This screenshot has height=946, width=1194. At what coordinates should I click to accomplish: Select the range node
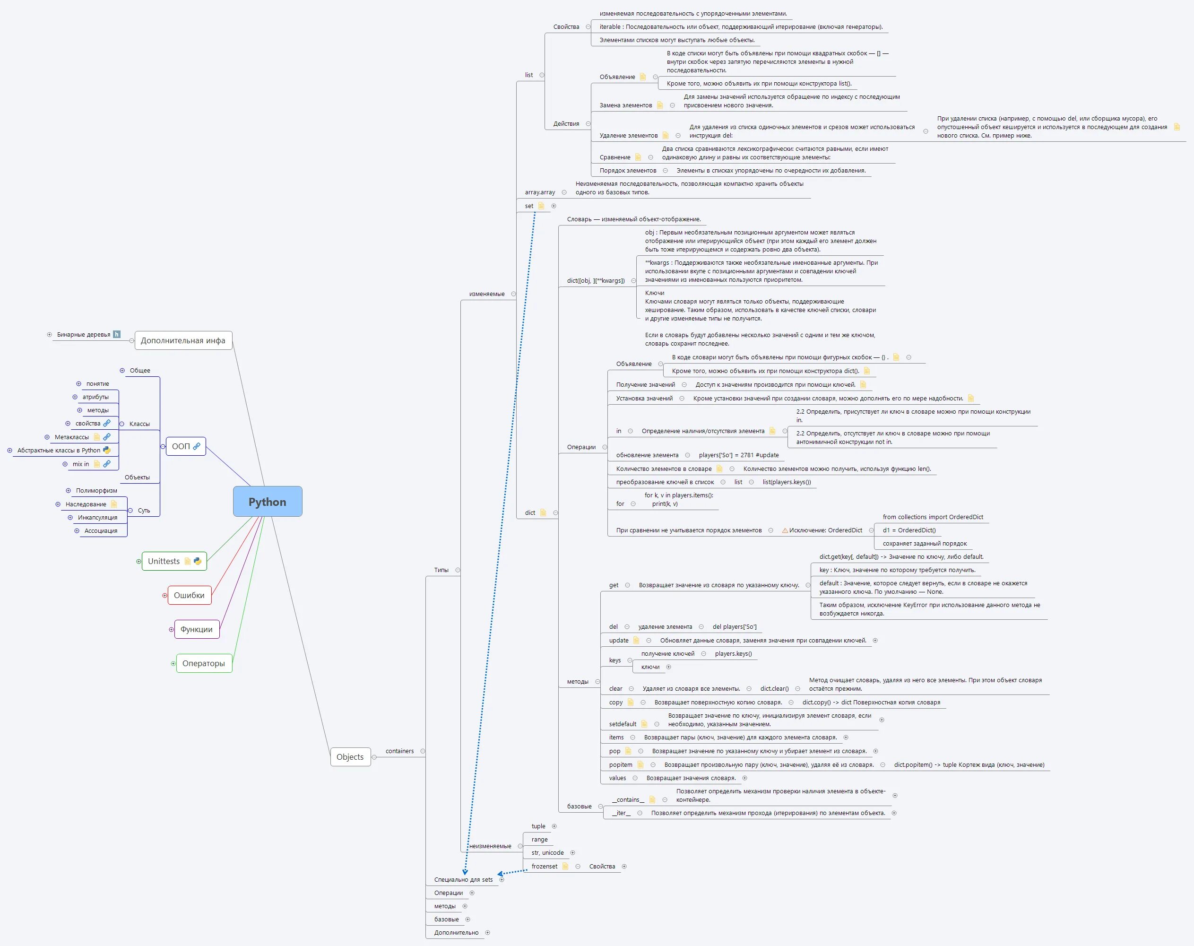539,840
